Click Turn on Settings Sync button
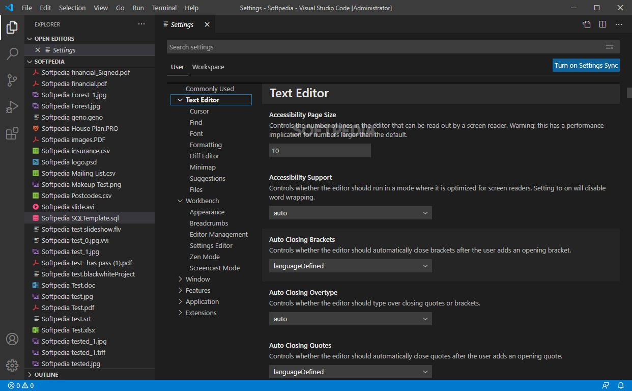Screen dimensions: 632x391 point(586,65)
